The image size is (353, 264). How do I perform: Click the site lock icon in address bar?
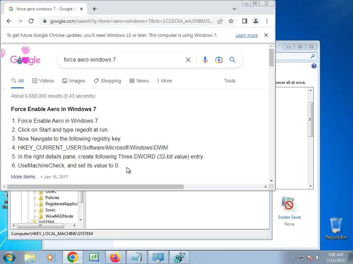(x=45, y=21)
